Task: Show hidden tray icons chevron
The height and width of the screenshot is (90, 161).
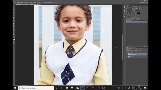Action: coord(115,88)
